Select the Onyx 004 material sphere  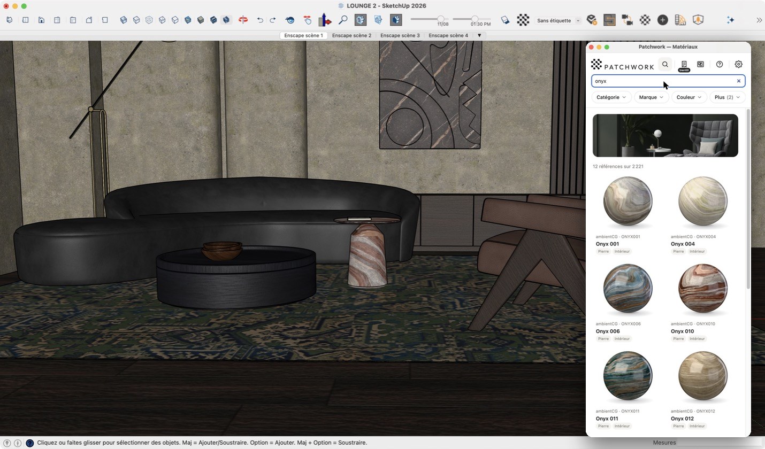point(703,202)
